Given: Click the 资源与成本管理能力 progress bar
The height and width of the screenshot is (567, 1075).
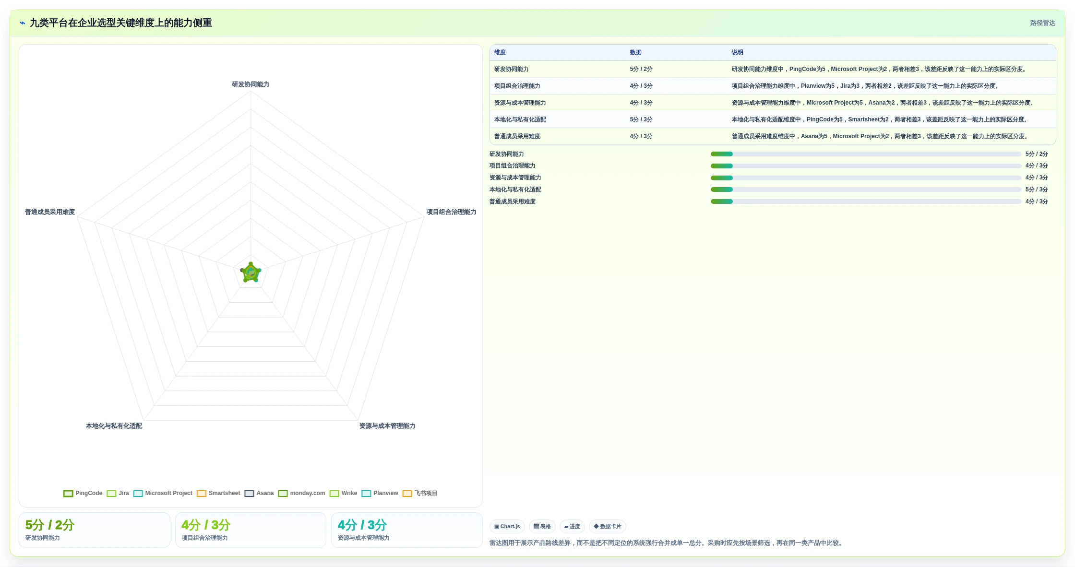Looking at the screenshot, I should (x=866, y=177).
